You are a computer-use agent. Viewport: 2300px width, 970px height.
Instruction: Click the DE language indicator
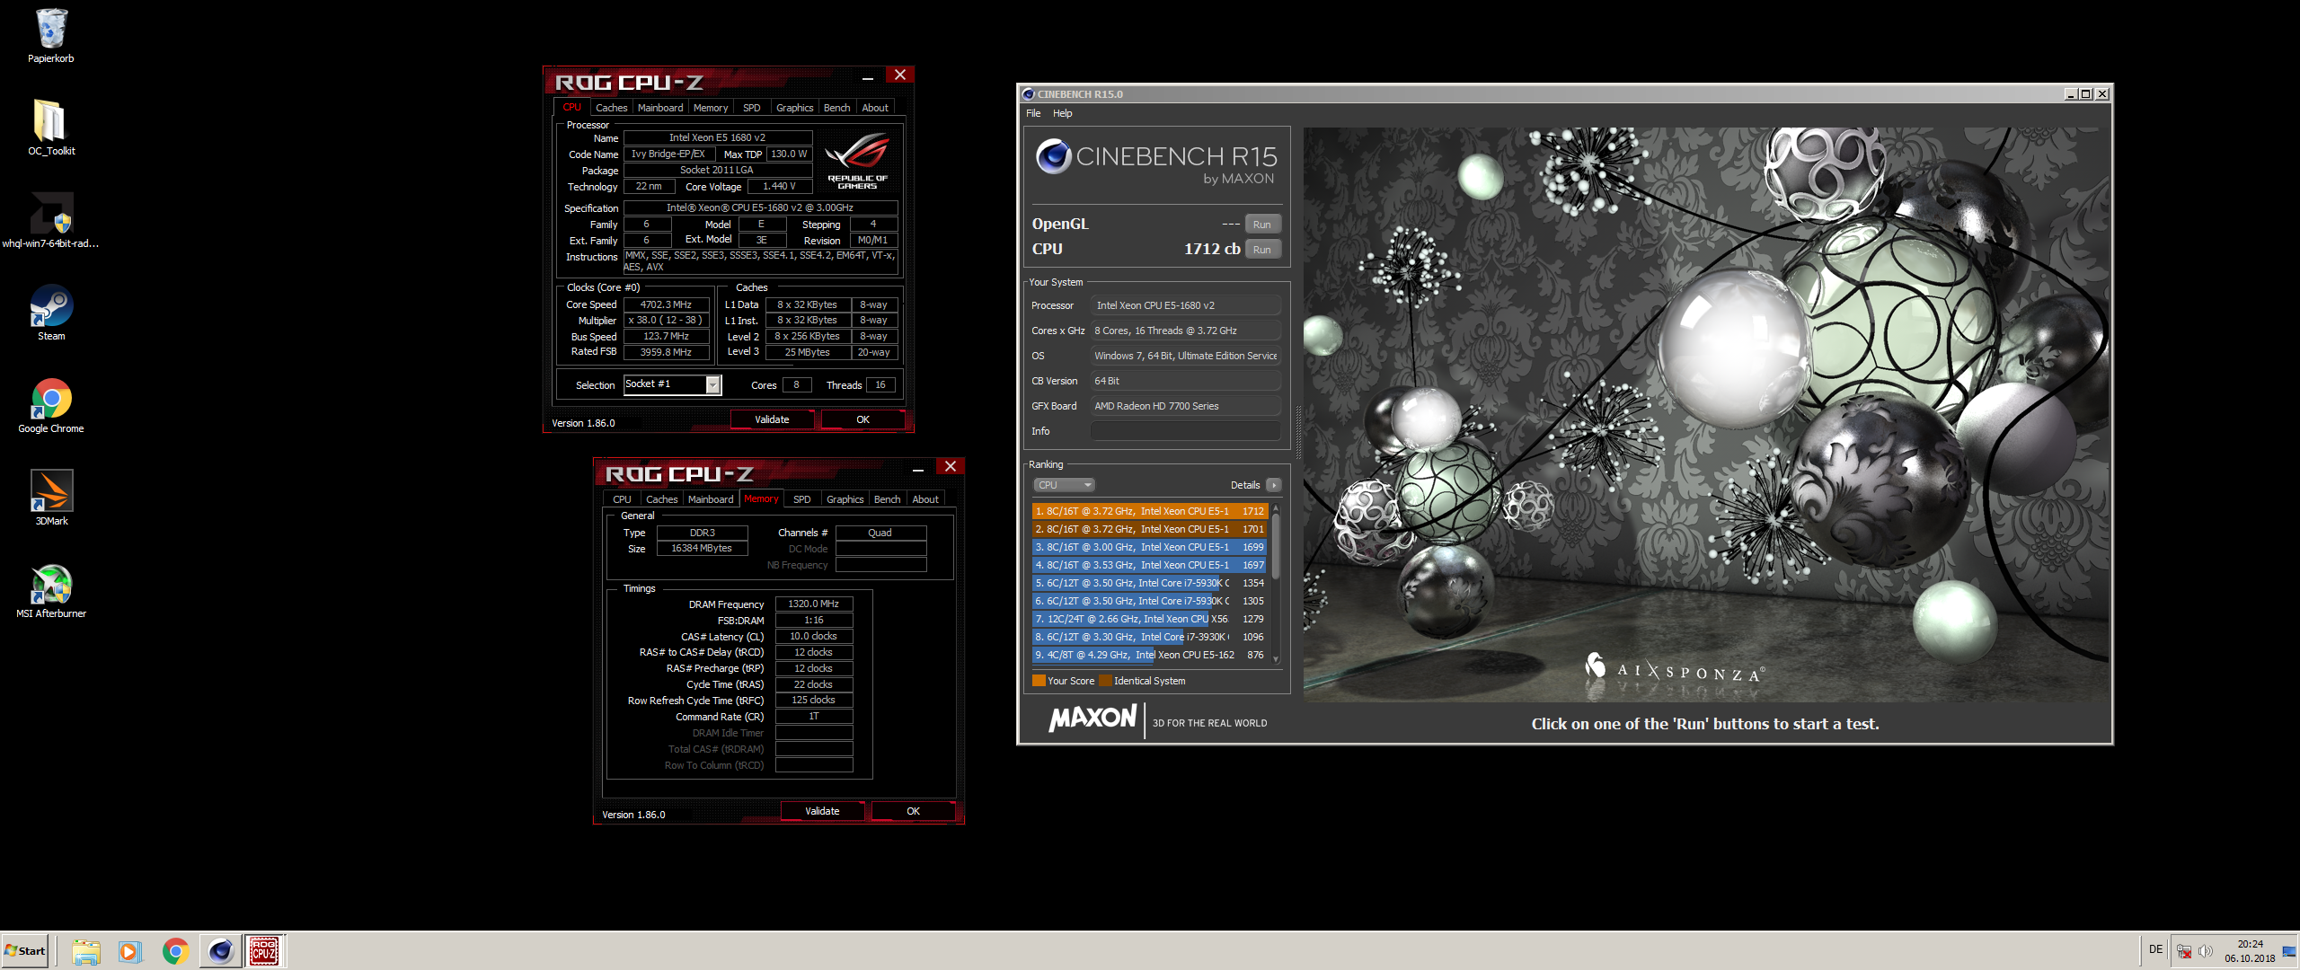pyautogui.click(x=2155, y=949)
